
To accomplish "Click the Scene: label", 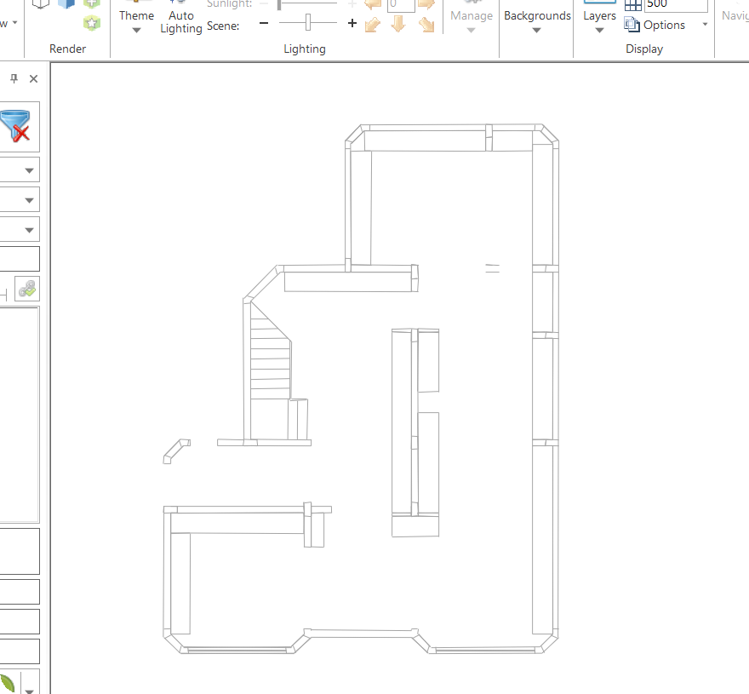I will point(223,26).
